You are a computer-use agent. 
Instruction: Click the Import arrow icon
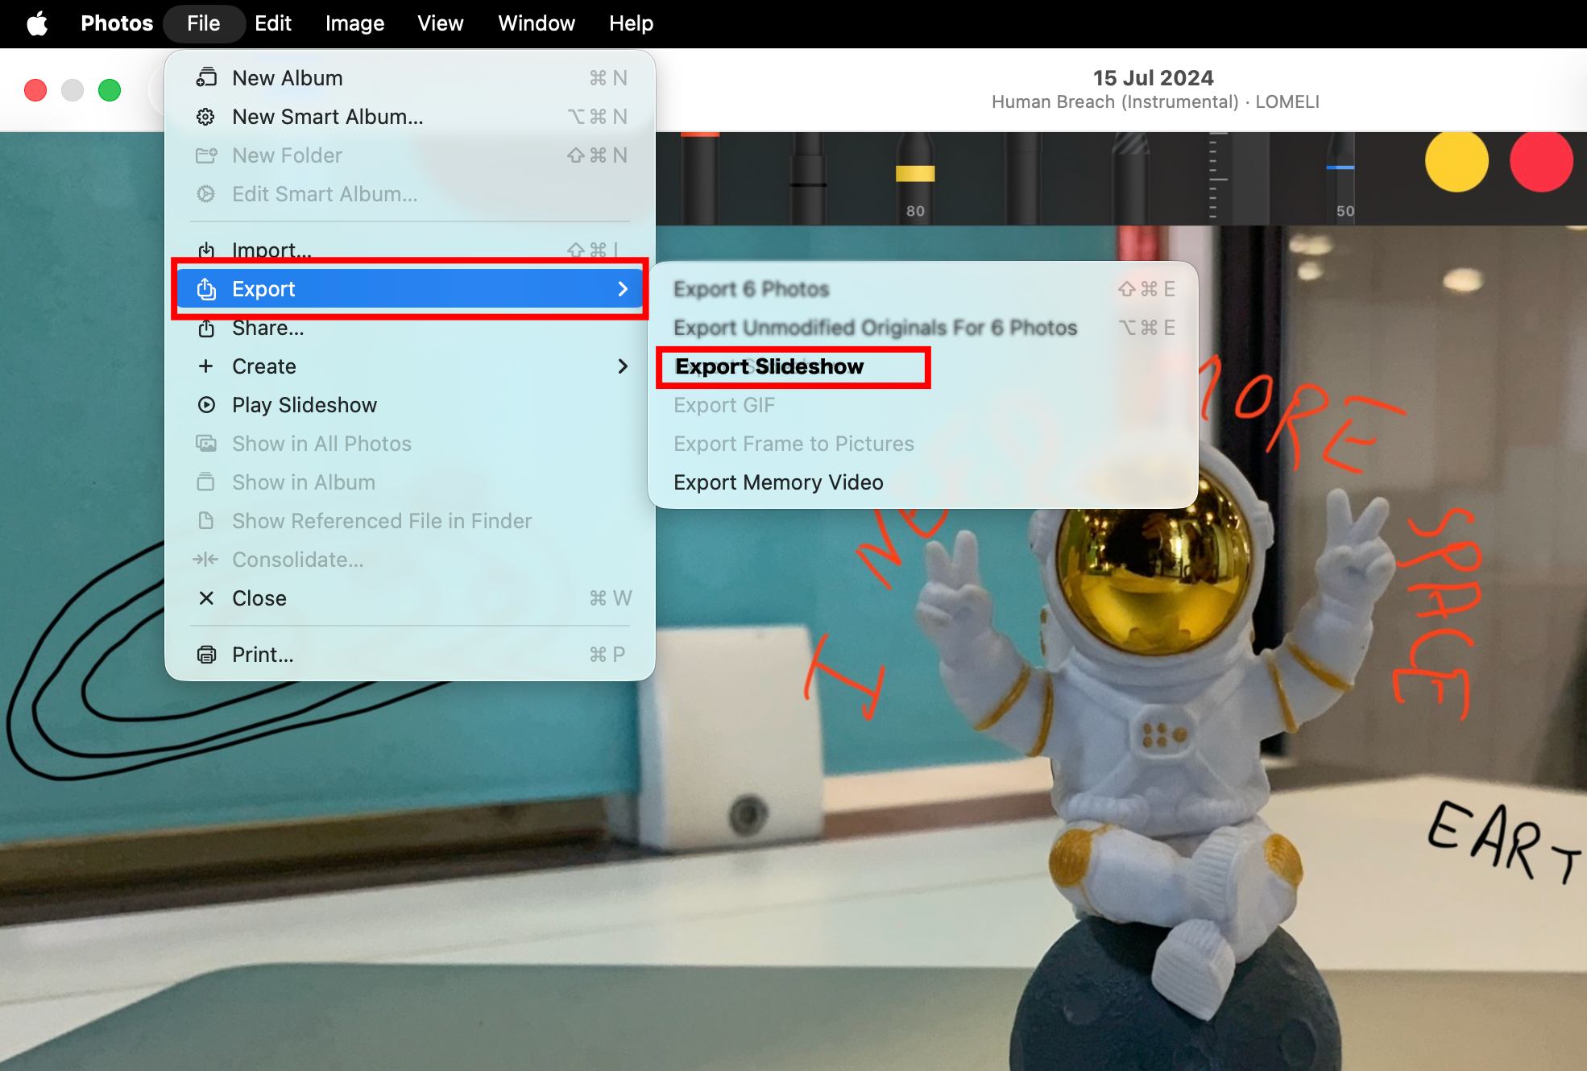206,250
